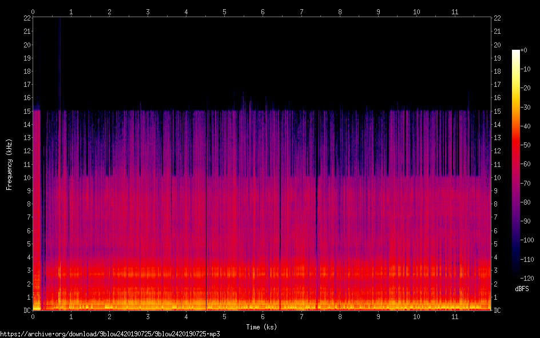Click the '-90' value on color scale
The width and height of the screenshot is (540, 338).
click(x=525, y=221)
